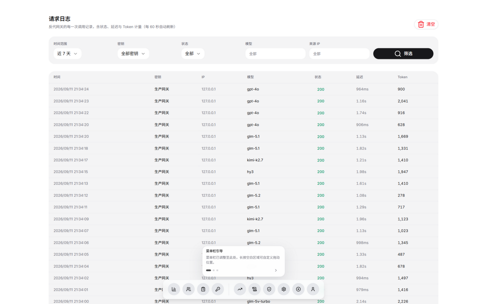487x304 pixels.
Task: Select the clipboard icon in bottom dock
Action: pos(203,289)
